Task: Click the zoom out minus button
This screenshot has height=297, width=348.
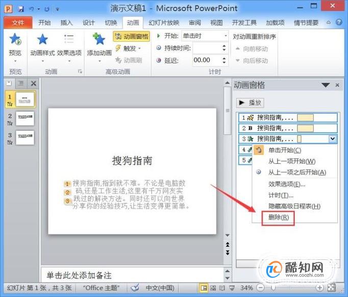Action: pyautogui.click(x=261, y=288)
